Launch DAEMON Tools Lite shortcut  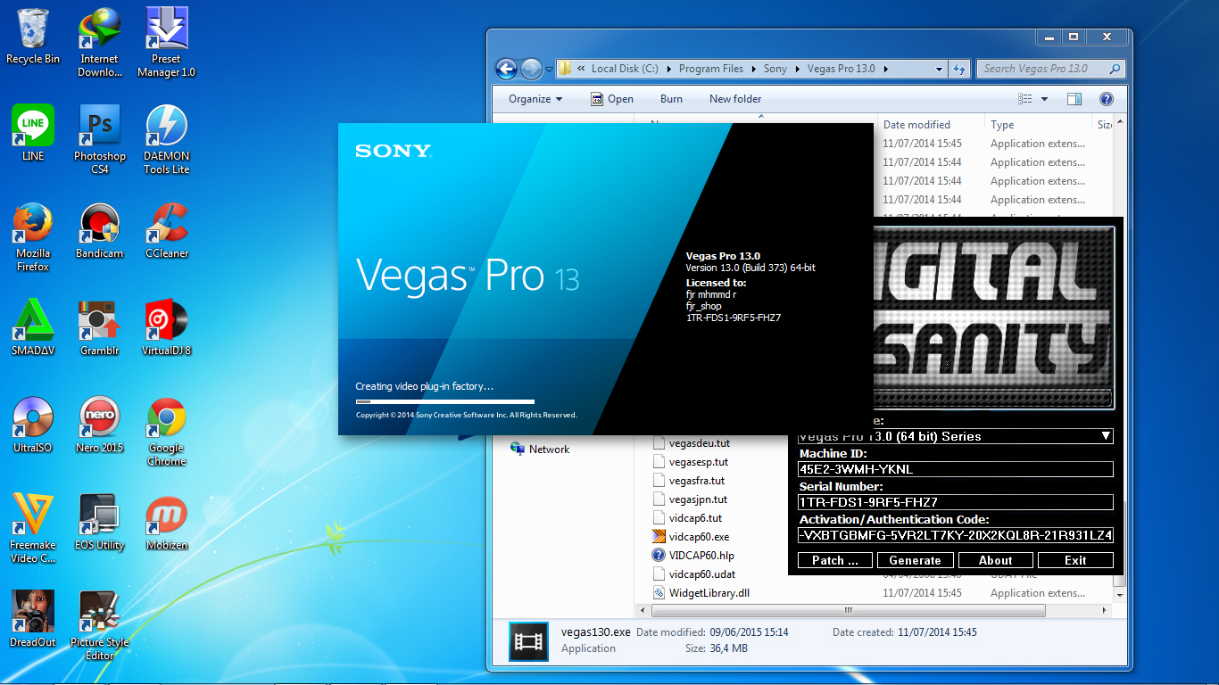[166, 139]
